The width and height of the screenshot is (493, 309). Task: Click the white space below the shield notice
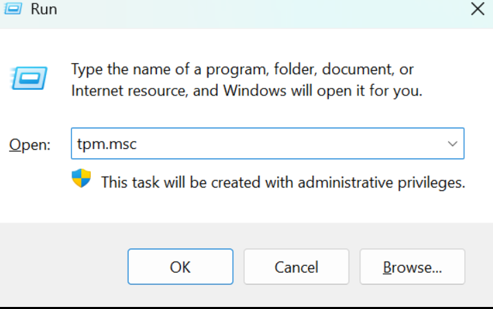[x=246, y=207]
